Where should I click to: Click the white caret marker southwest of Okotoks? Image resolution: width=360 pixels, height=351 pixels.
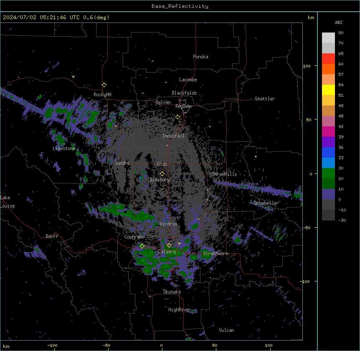pyautogui.click(x=150, y=296)
